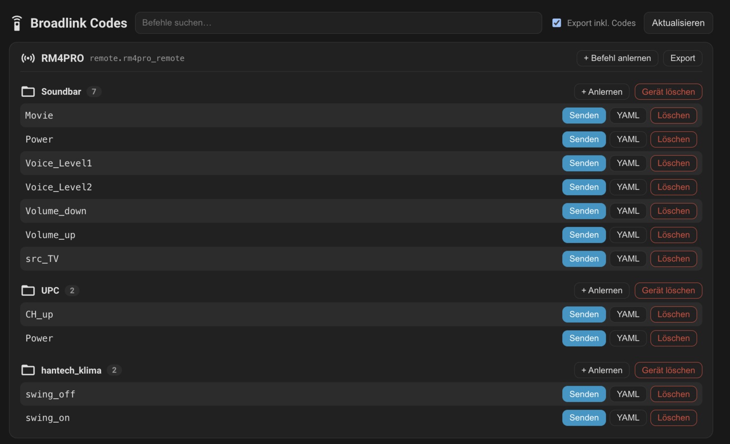Click the remote.rm4pro_remote entity text
This screenshot has width=730, height=444.
(137, 58)
